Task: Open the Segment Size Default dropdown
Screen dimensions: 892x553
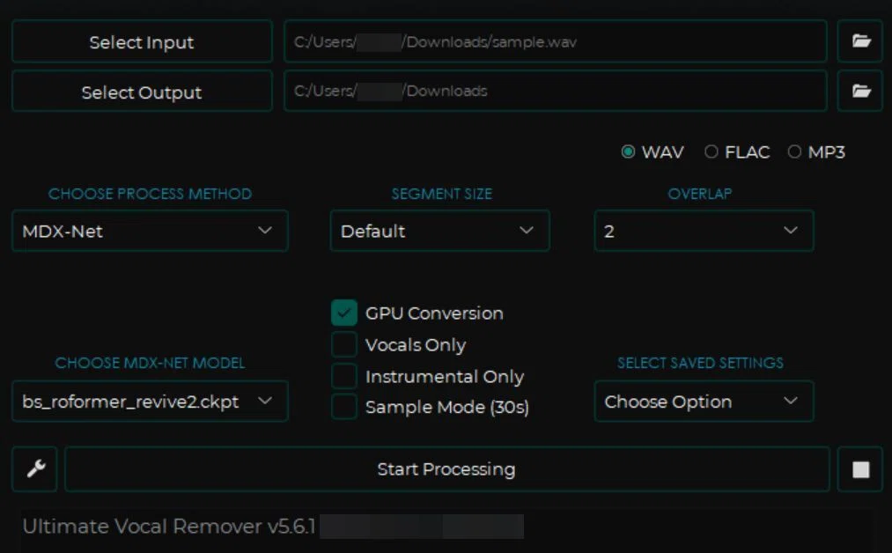Action: tap(439, 231)
